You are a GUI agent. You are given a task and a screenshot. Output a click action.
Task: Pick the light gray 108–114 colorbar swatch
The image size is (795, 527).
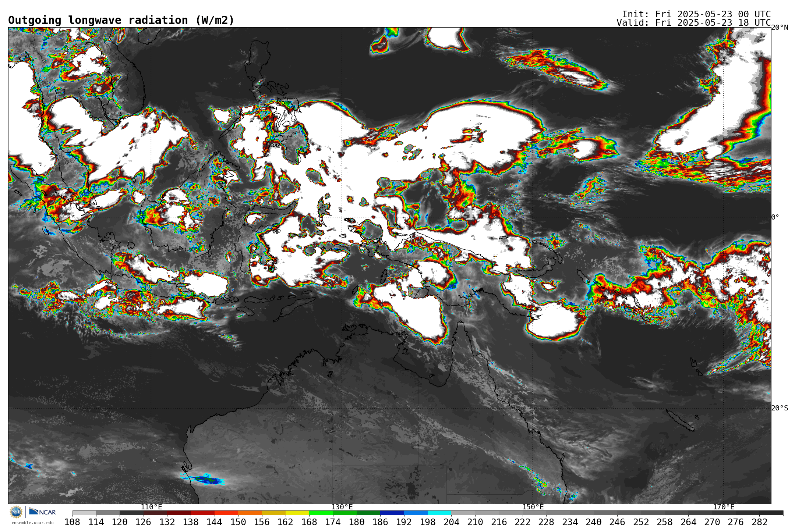point(84,513)
